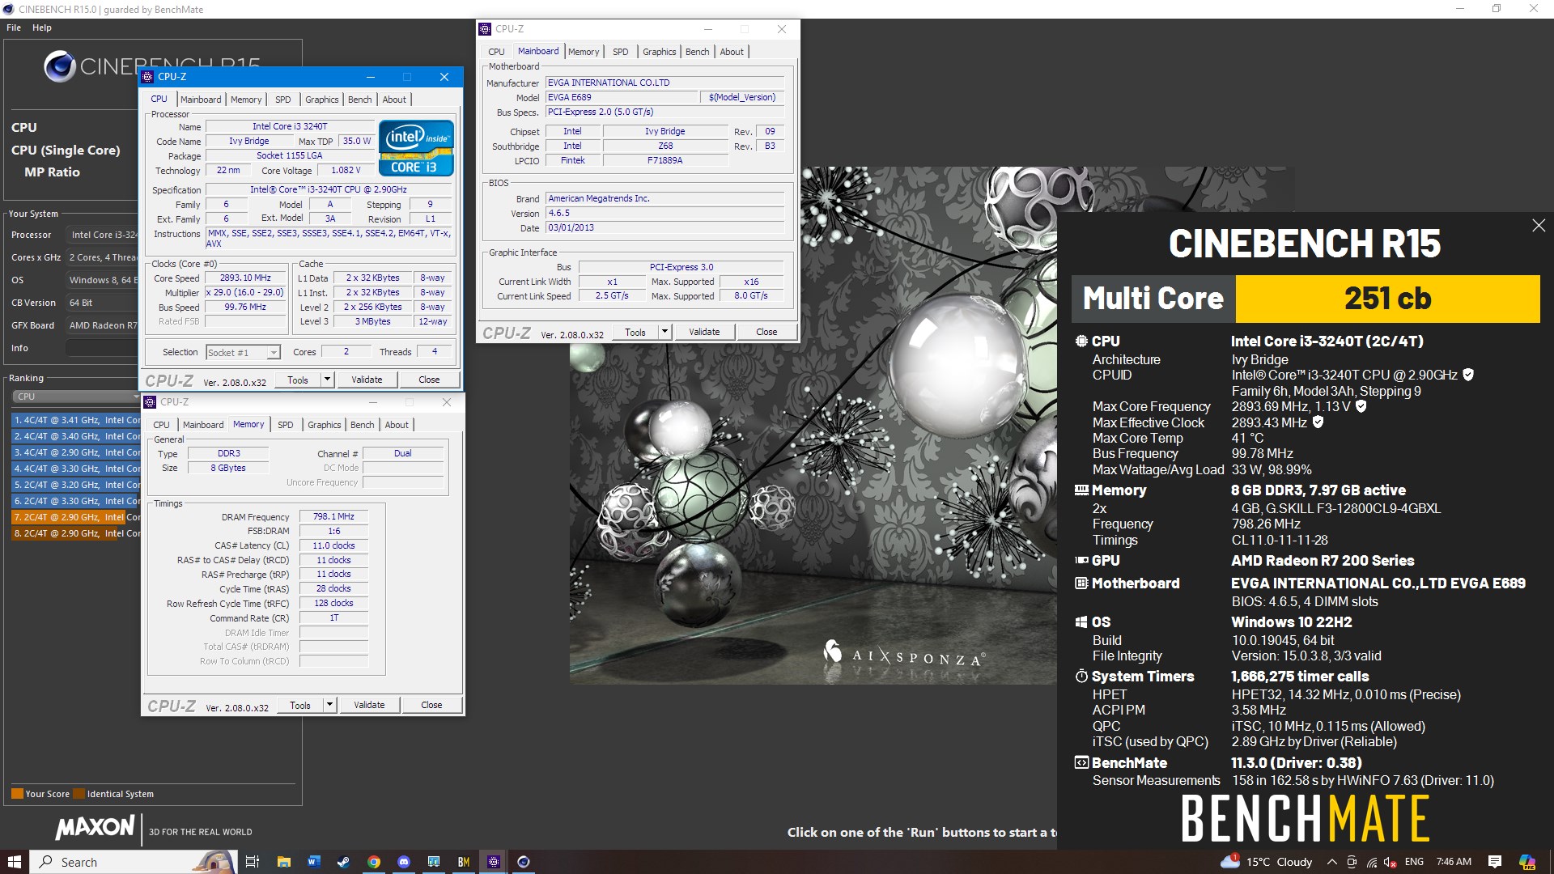Open the Memory tab in the CPU-Z CPU window
Viewport: 1554px width, 874px height.
click(246, 100)
